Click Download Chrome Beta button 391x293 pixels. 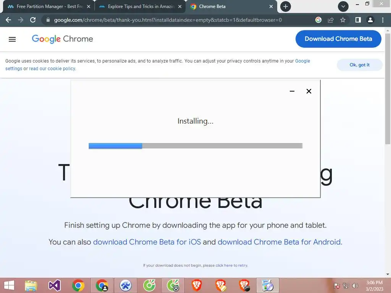pos(338,39)
